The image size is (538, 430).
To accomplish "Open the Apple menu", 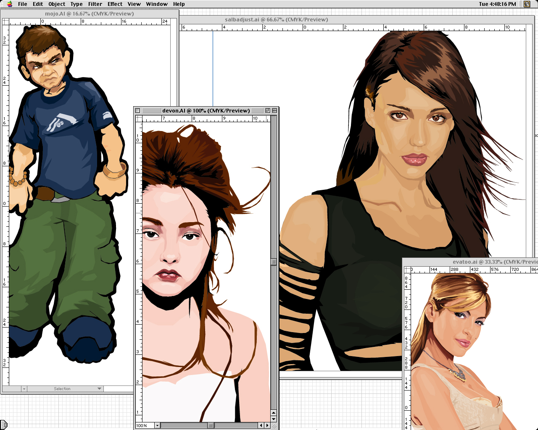I will click(9, 4).
